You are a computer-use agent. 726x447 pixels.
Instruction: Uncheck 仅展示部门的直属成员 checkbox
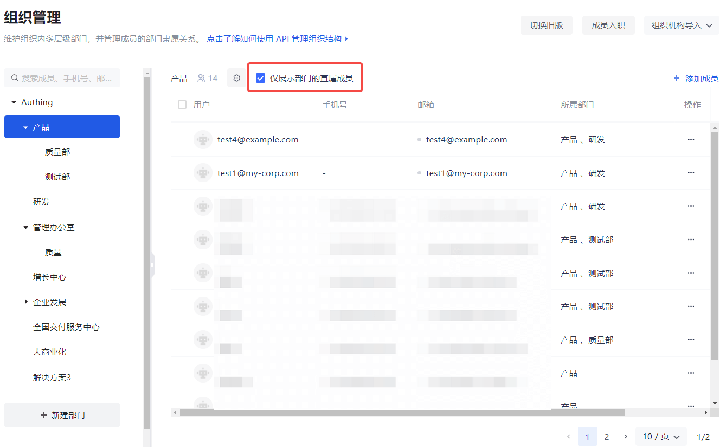coord(261,78)
